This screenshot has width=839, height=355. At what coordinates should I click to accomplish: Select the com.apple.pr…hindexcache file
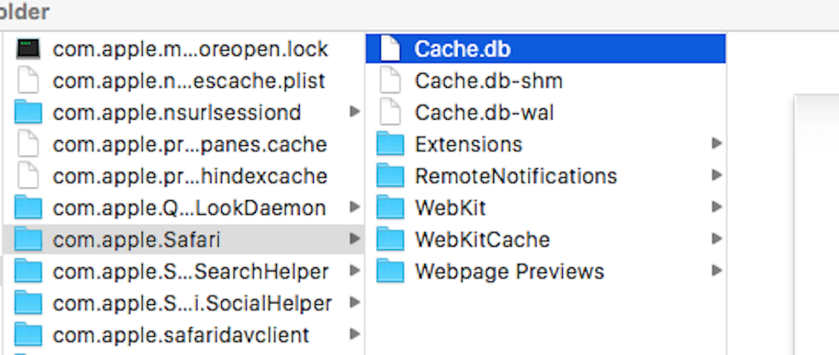[189, 176]
